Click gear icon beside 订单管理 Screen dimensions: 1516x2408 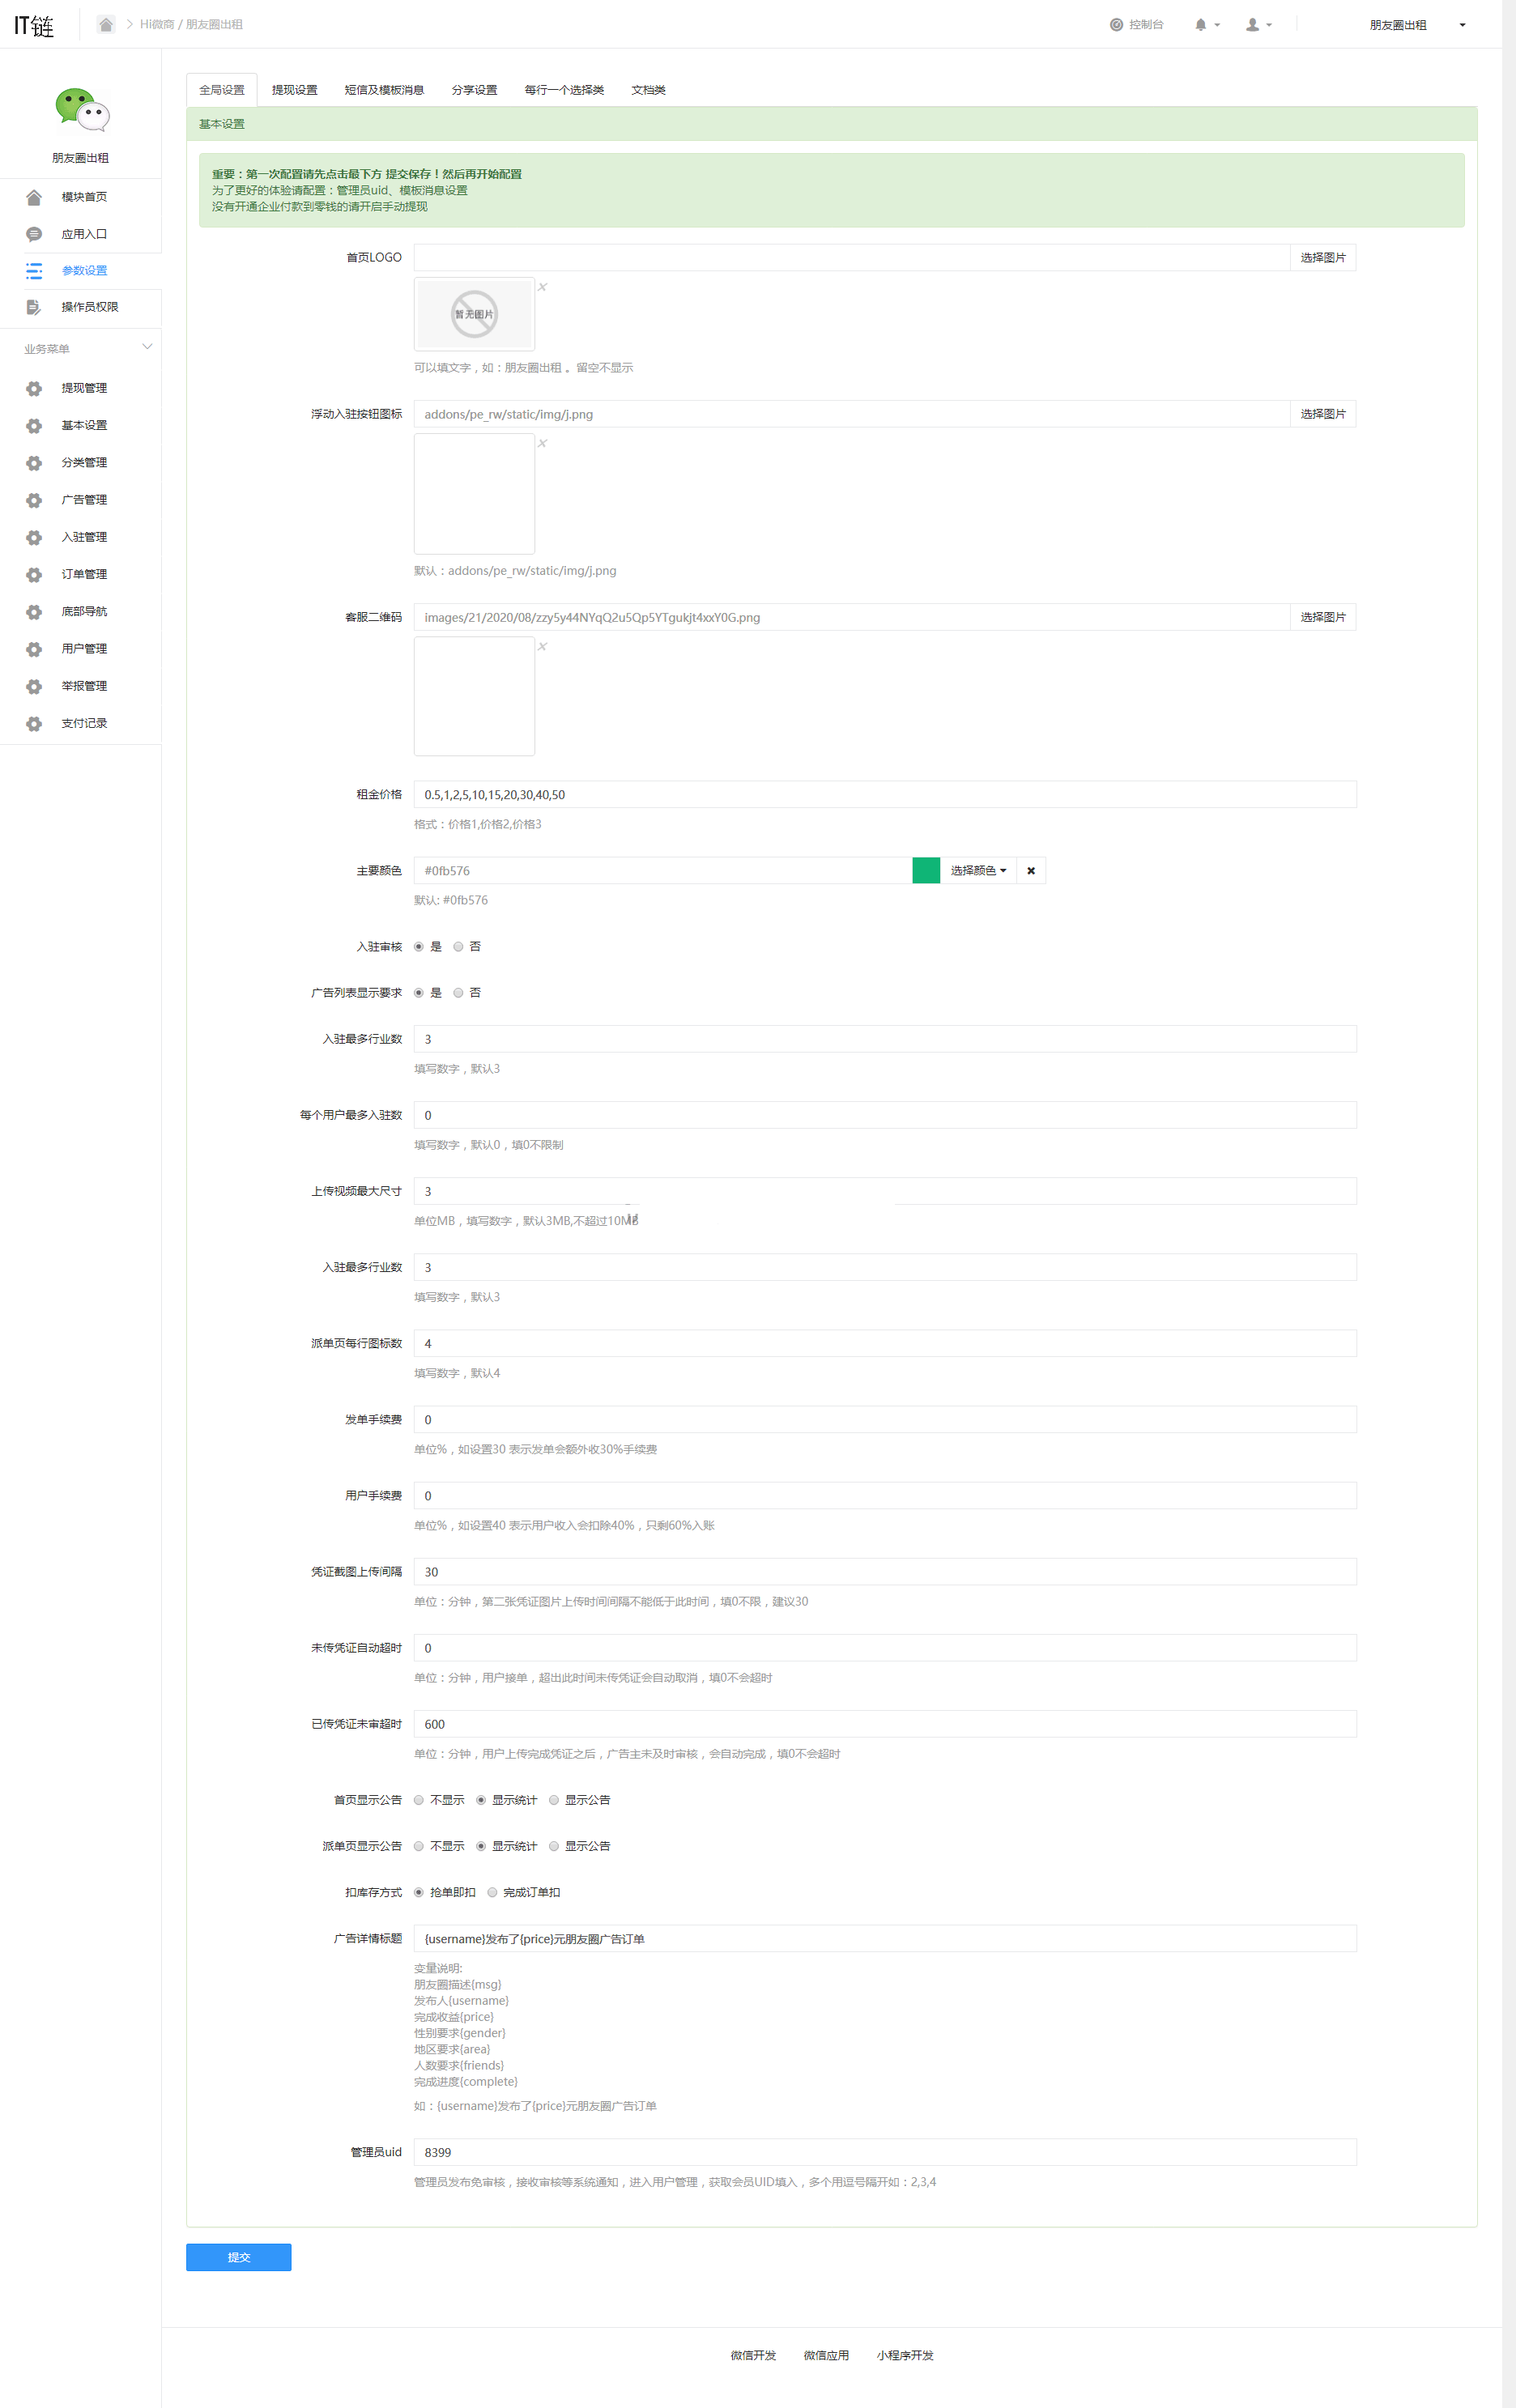(x=34, y=575)
